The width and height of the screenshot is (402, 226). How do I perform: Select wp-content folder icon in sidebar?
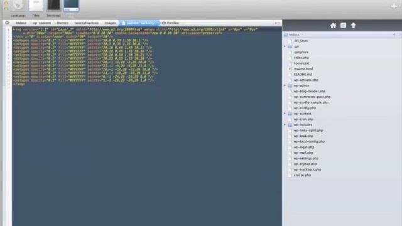[290, 114]
